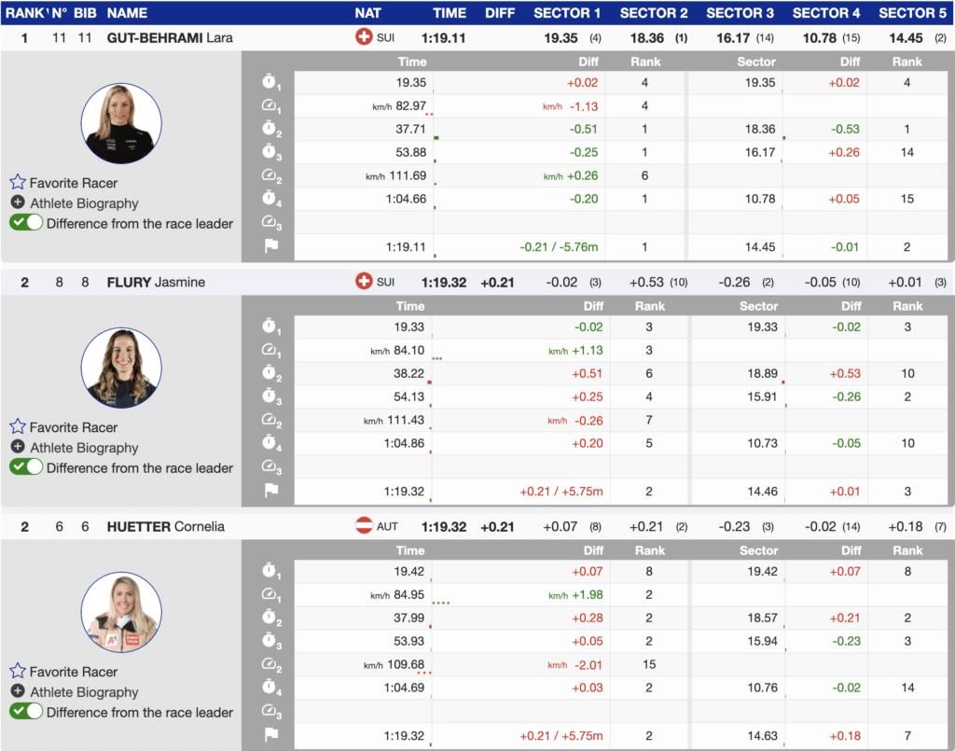Click Flury's Favorite Racer star icon
955x751 pixels.
[x=18, y=427]
